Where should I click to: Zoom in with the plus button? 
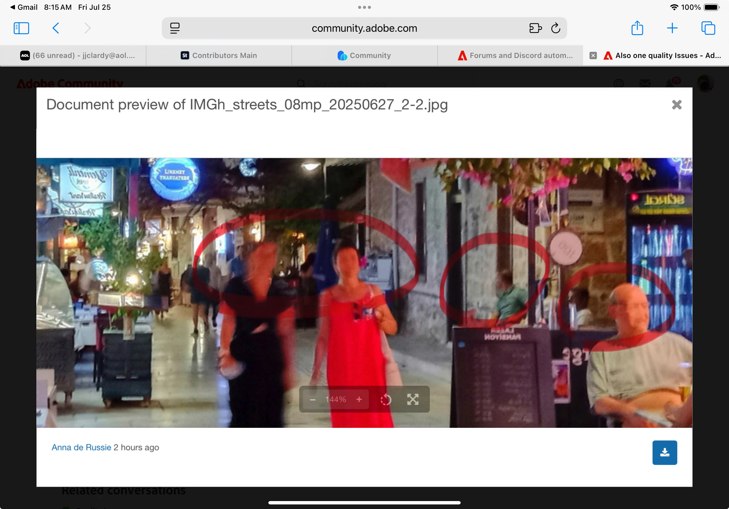pyautogui.click(x=359, y=399)
